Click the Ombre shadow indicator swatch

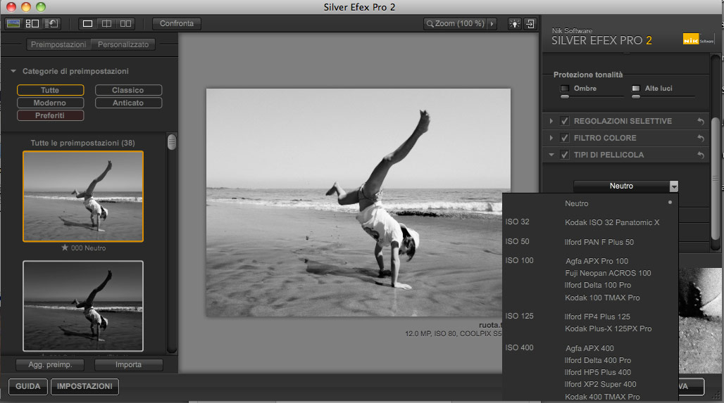pos(565,88)
